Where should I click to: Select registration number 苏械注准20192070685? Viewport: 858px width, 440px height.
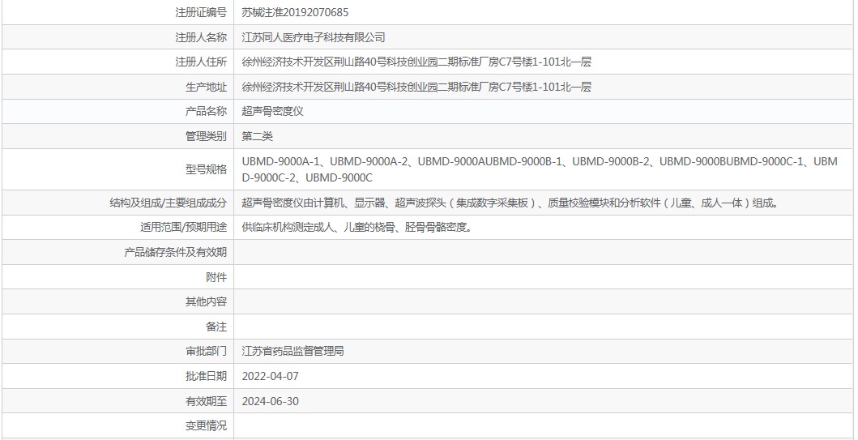(x=295, y=13)
